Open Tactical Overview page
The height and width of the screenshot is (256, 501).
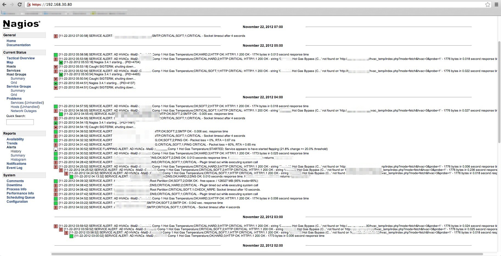pyautogui.click(x=21, y=58)
